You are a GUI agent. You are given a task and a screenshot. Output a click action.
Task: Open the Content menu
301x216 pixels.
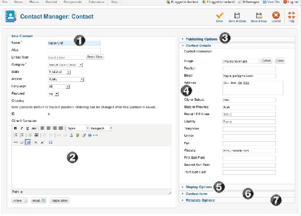click(51, 2)
